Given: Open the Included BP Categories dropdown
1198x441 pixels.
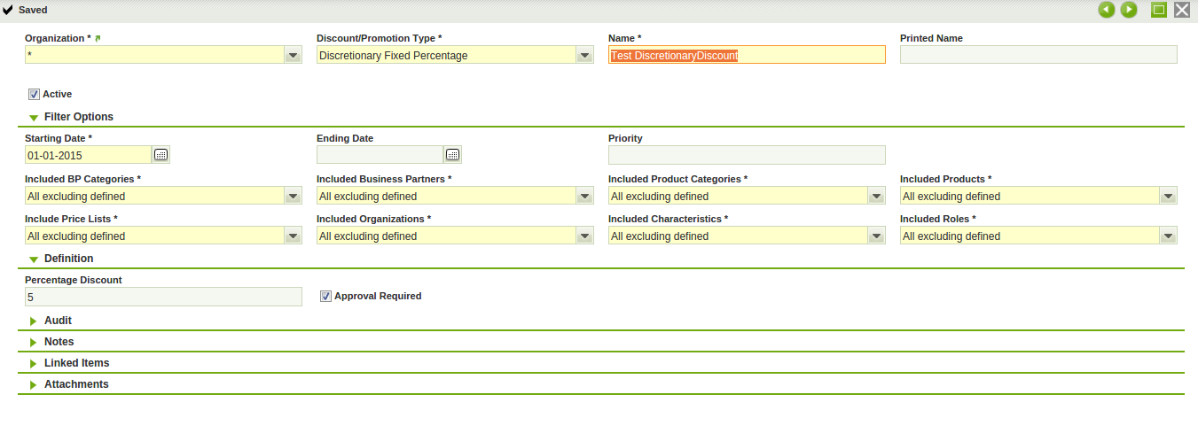Looking at the screenshot, I should (293, 196).
